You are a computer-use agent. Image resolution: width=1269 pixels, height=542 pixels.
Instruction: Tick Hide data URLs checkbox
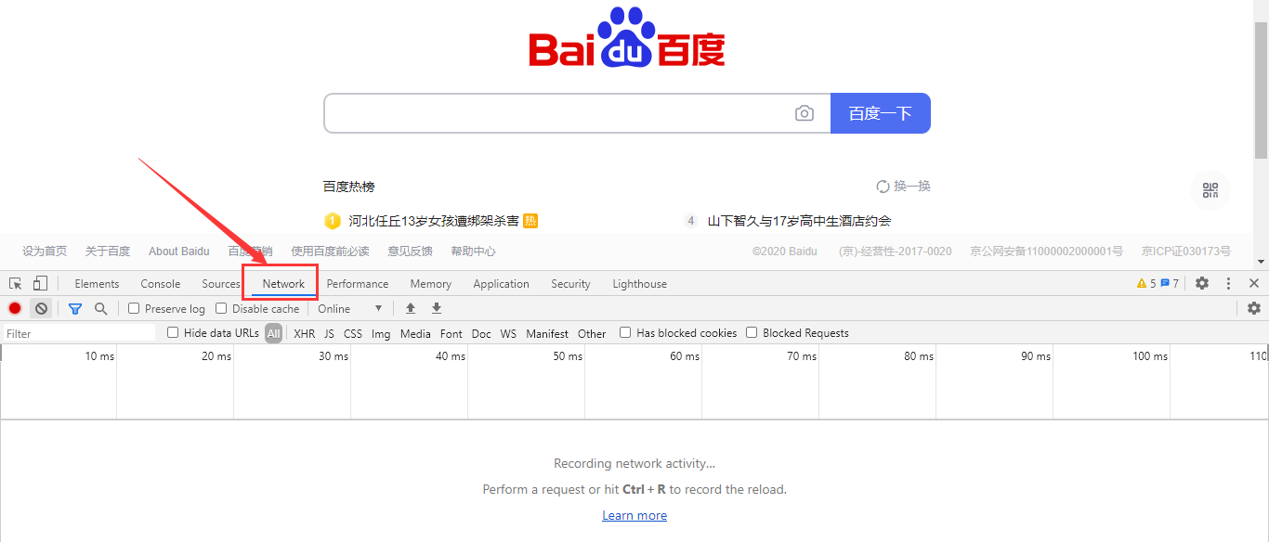[x=173, y=332]
